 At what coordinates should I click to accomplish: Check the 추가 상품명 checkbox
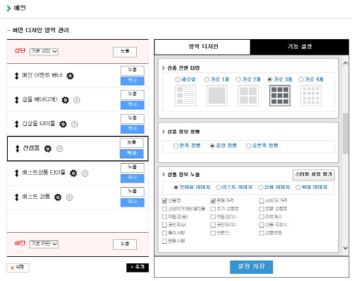coord(213,209)
